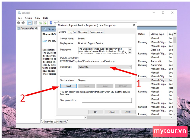Toggle the Show/Hide Console Tree toolbar icon
The height and width of the screenshot is (140, 190).
coord(30,23)
